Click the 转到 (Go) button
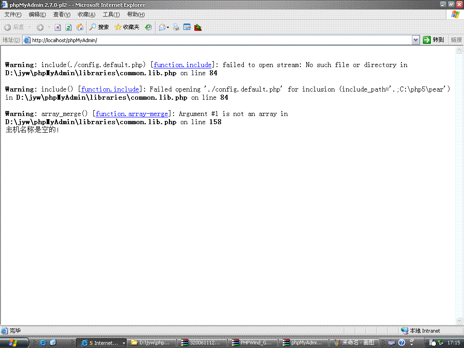464x348 pixels. [x=434, y=40]
